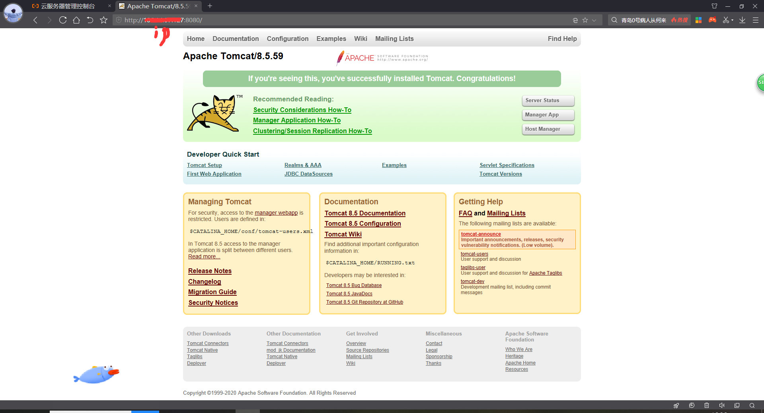Click the scissors screenshot tool icon

tap(726, 20)
